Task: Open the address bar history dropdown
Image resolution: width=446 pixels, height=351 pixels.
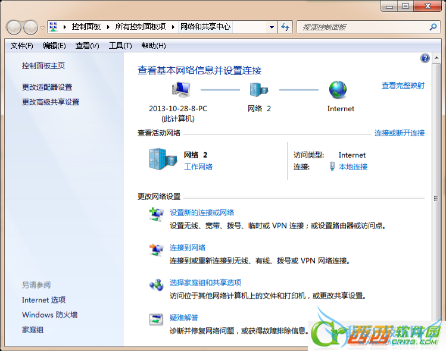Action: [x=272, y=27]
